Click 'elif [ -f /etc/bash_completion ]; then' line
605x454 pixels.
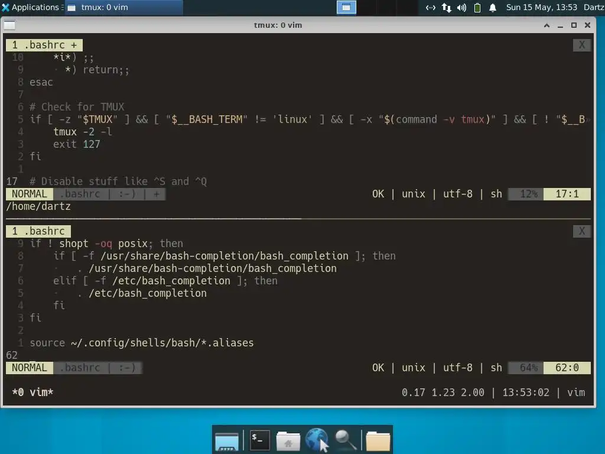tap(165, 281)
